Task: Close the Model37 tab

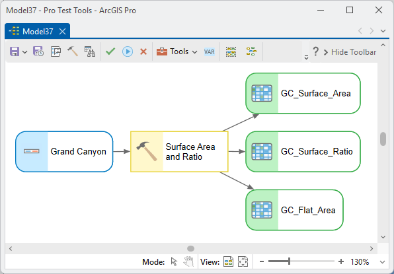Action: coord(62,32)
